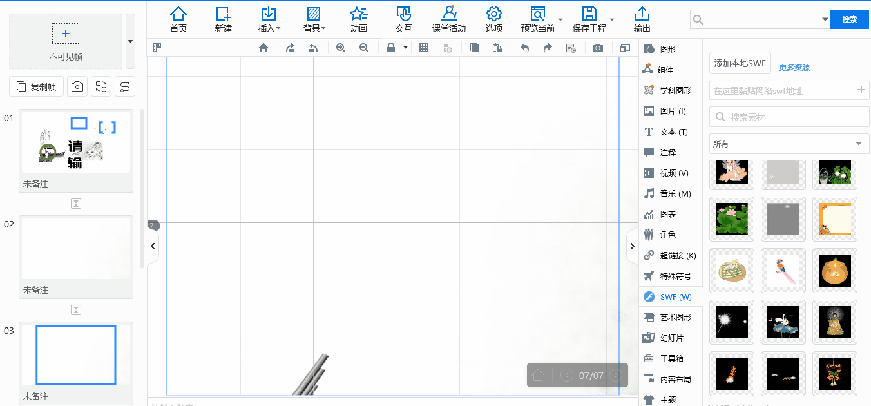Select frame 03 thumbnail
Viewport: 871px width, 406px height.
(76, 355)
